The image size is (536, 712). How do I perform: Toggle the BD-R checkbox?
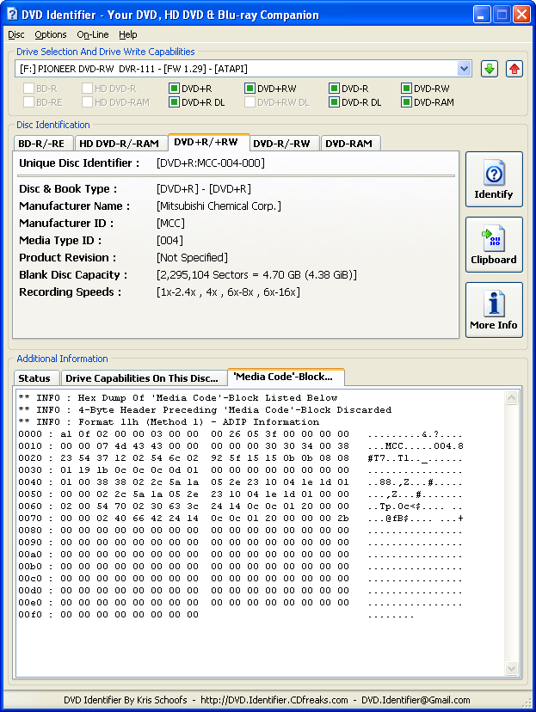[x=28, y=88]
